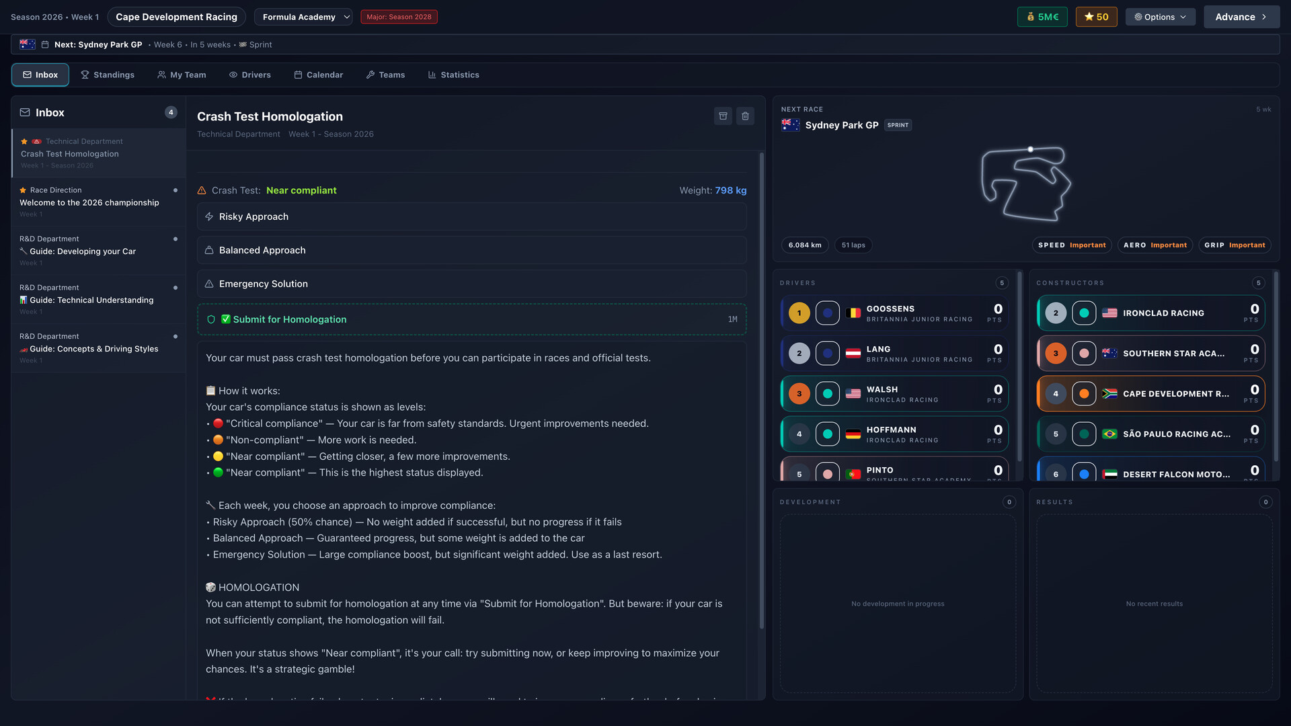1291x726 pixels.
Task: Open the Formula Academy dropdown
Action: tap(303, 17)
